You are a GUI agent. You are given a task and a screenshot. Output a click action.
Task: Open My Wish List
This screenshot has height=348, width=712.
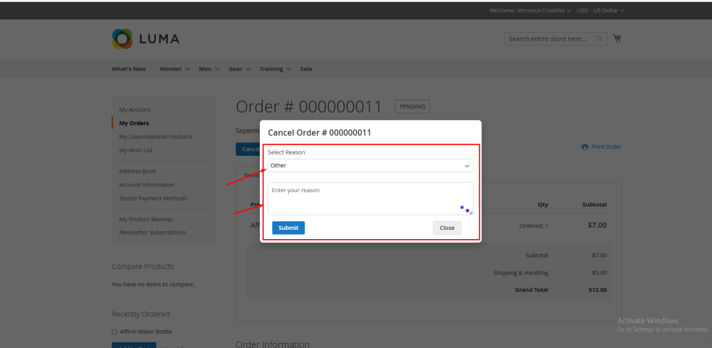pyautogui.click(x=136, y=150)
